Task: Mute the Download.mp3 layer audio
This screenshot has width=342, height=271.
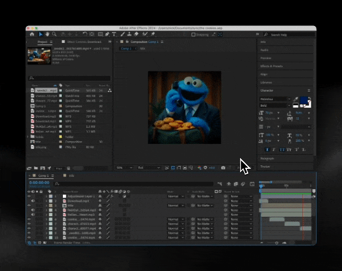Action: [x=33, y=201]
